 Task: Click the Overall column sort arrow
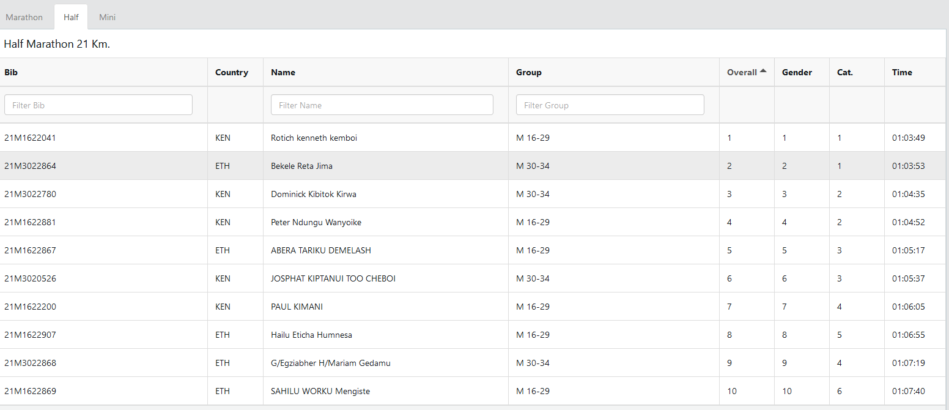763,72
